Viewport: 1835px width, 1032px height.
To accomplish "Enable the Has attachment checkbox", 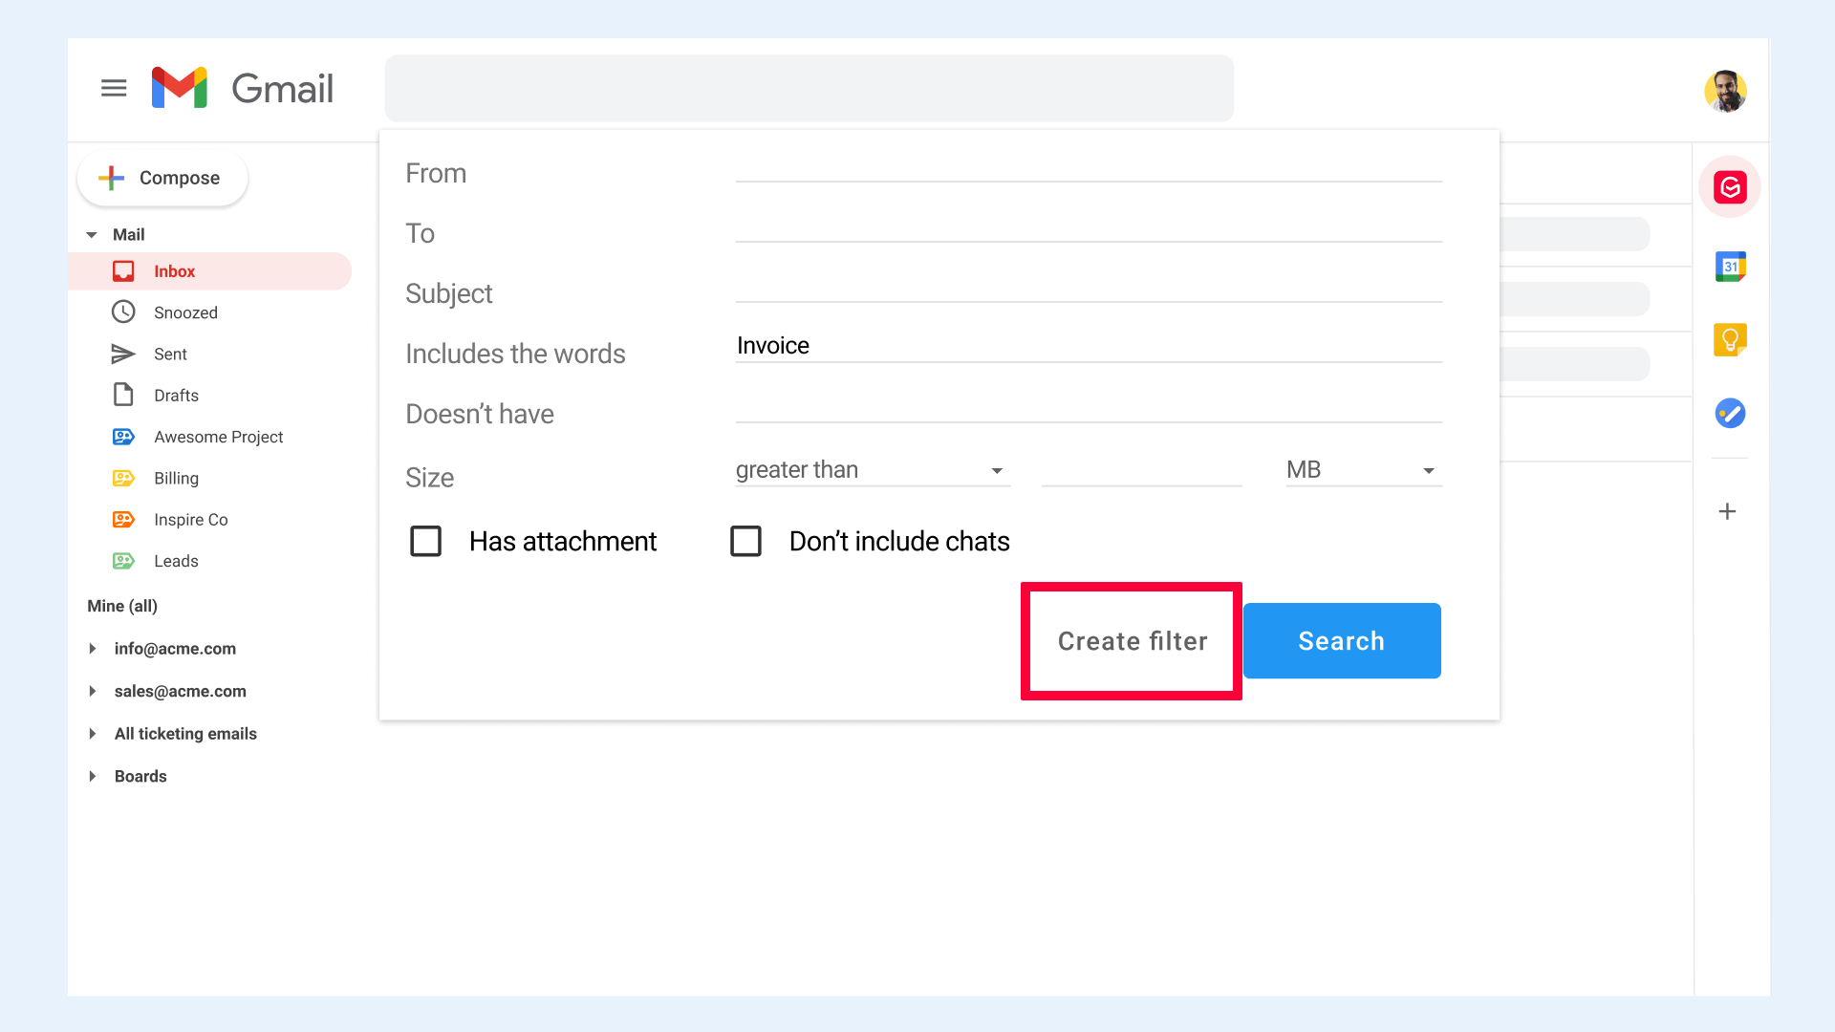I will point(425,541).
